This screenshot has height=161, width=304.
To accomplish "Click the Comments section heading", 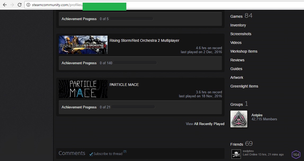I will [x=72, y=153].
